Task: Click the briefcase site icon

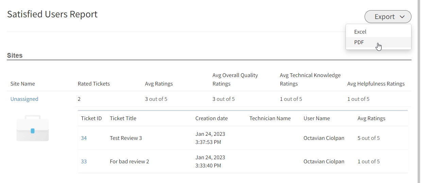Action: click(33, 128)
